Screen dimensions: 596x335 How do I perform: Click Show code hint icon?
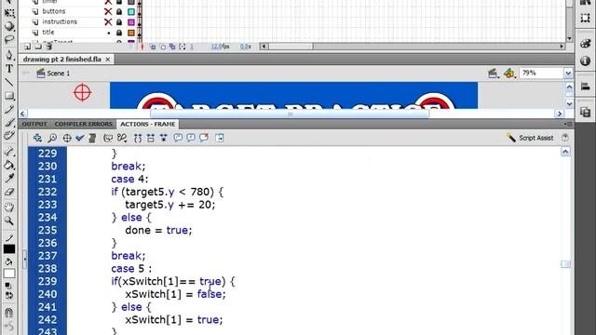pos(108,138)
